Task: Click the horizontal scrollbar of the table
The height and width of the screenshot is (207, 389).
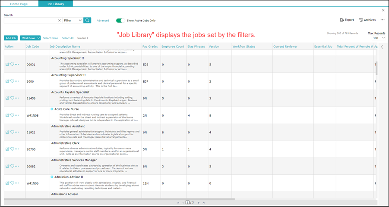Action: pyautogui.click(x=119, y=199)
